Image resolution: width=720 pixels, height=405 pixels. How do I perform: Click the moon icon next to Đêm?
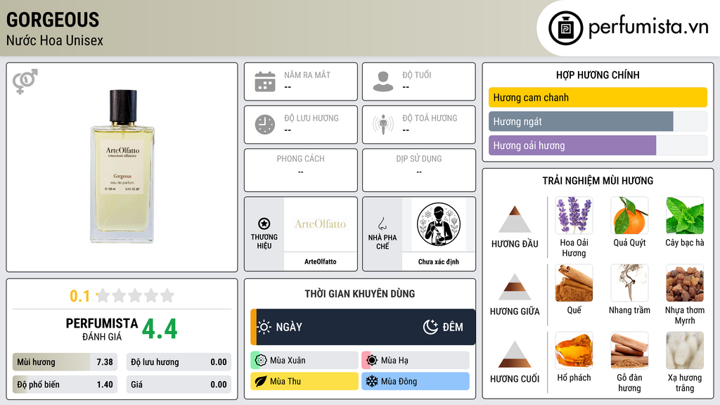click(430, 327)
